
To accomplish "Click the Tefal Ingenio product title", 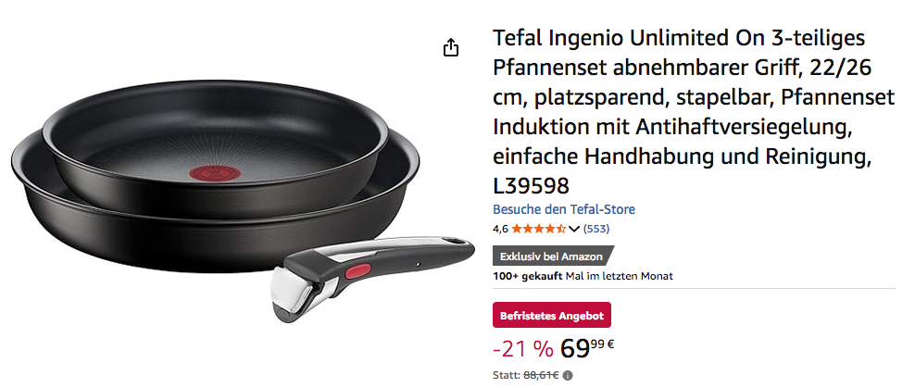I will [x=694, y=112].
